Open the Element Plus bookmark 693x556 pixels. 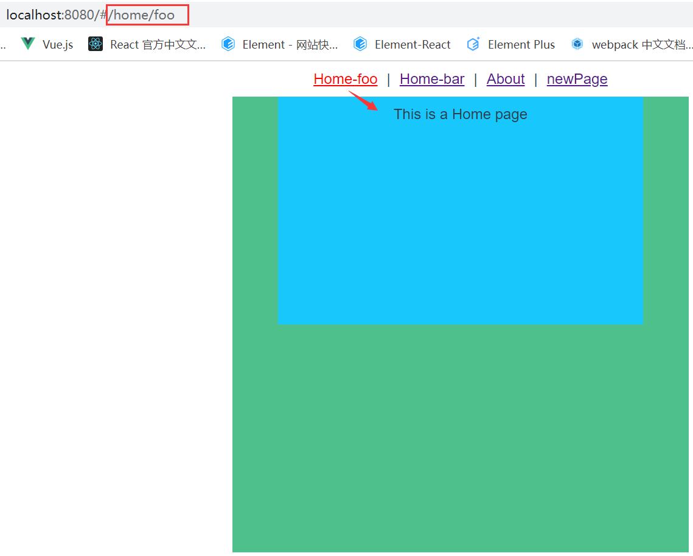510,44
